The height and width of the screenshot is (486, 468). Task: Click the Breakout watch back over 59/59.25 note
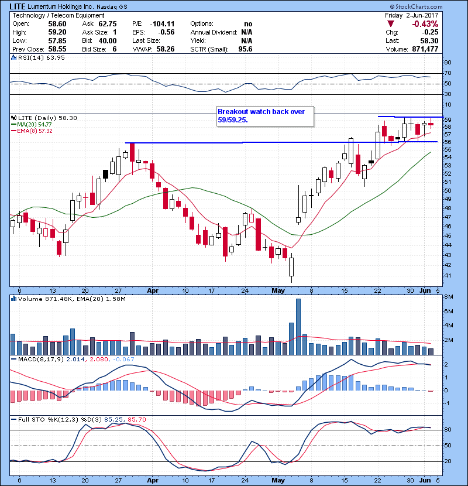point(266,116)
